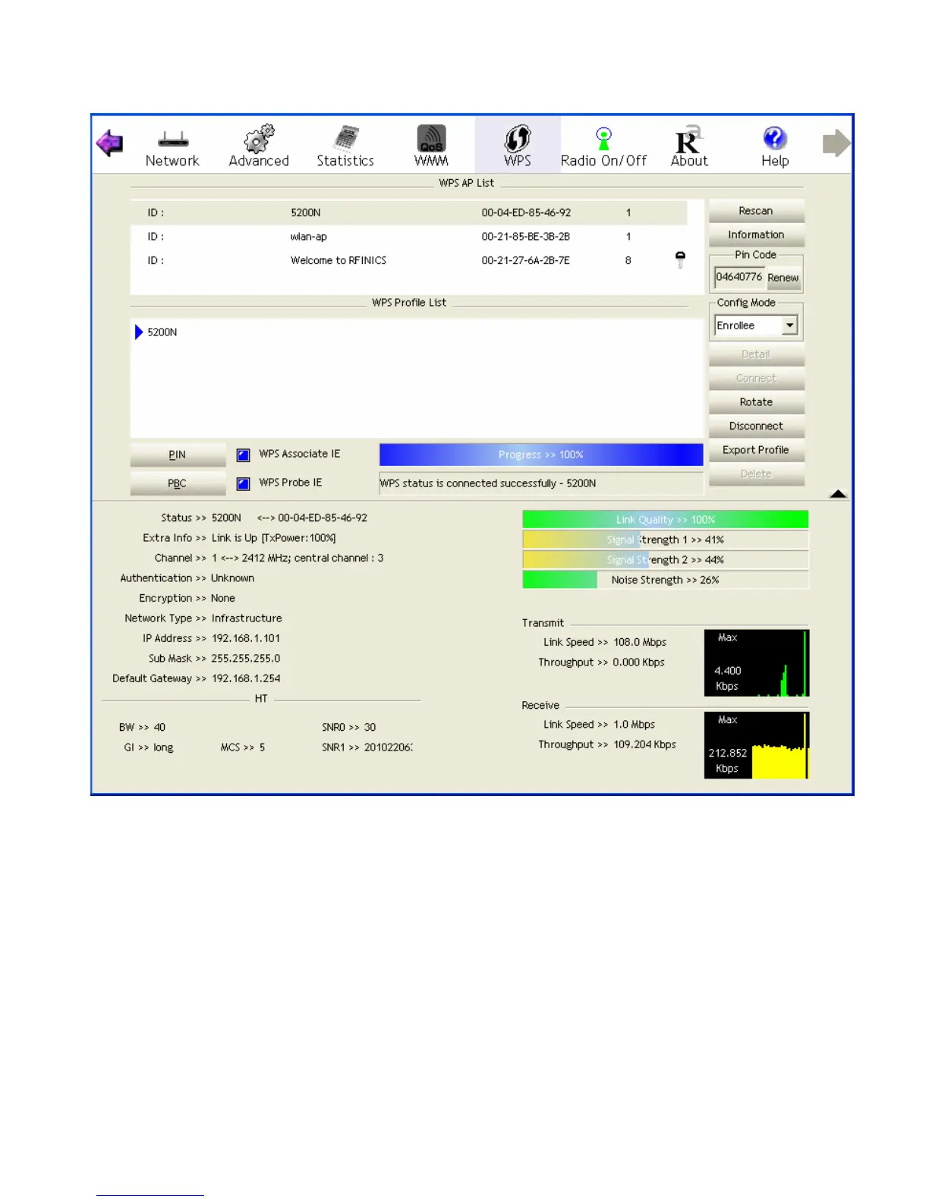Image resolution: width=929 pixels, height=1202 pixels.
Task: Click the Information button
Action: click(756, 234)
